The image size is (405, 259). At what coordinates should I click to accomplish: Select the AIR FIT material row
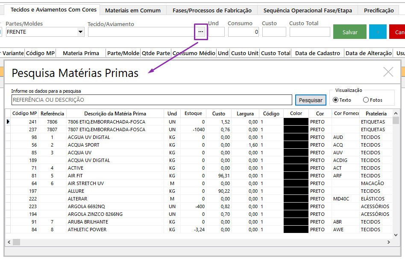(x=115, y=176)
